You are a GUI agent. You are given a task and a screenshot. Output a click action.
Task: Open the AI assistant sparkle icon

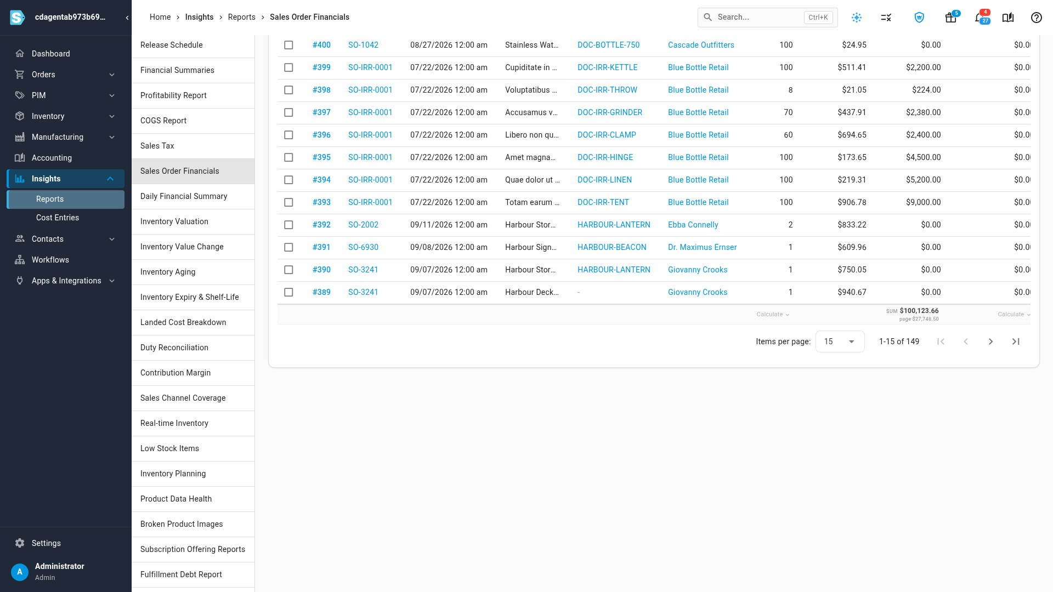[857, 18]
